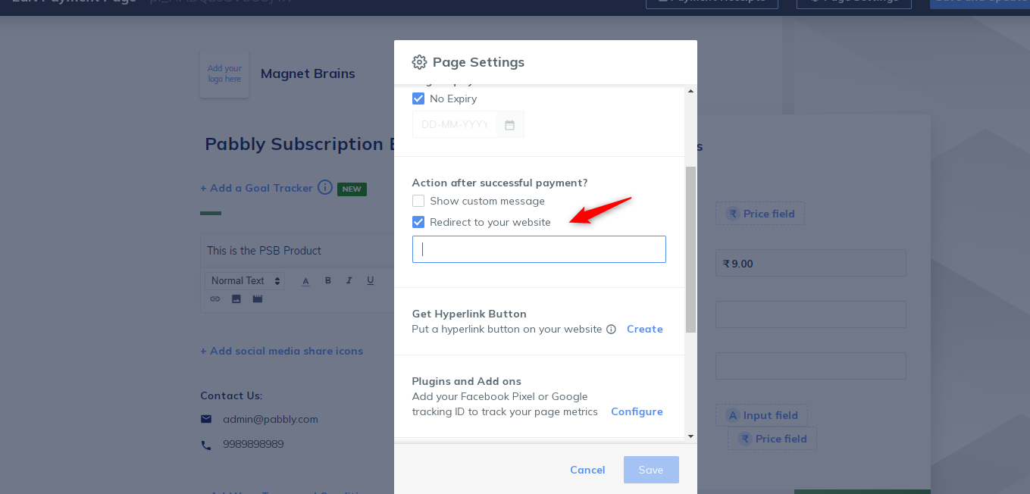This screenshot has width=1030, height=494.
Task: Click the Get Hyperlink Button heading
Action: coord(469,314)
